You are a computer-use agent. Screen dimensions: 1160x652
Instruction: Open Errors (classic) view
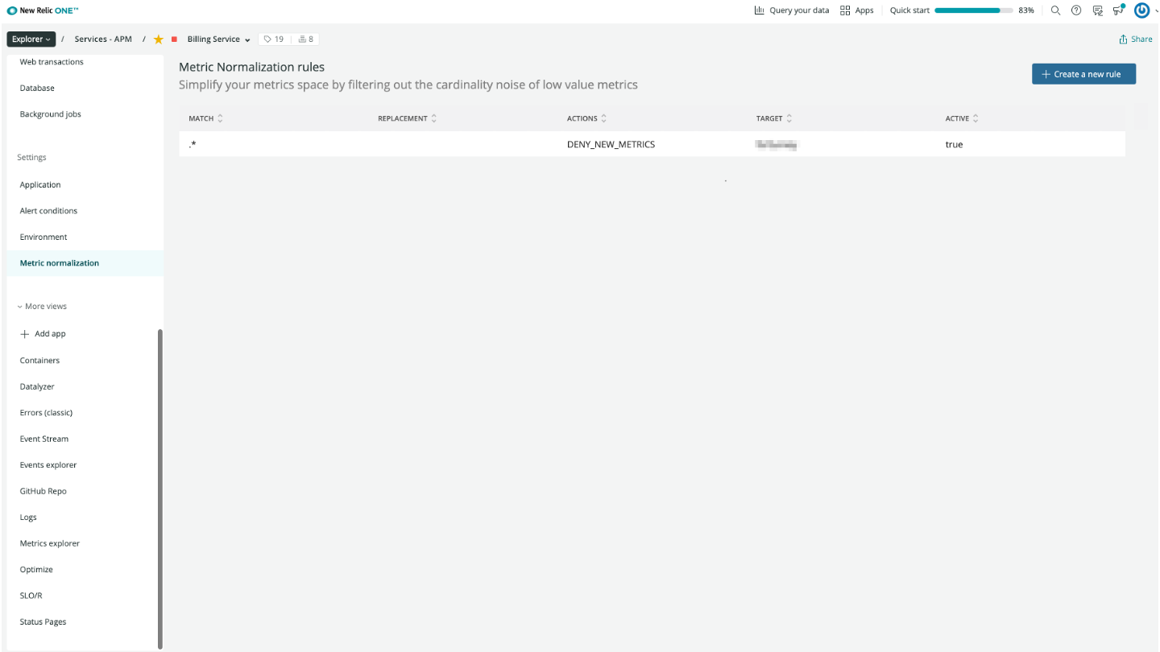click(46, 413)
